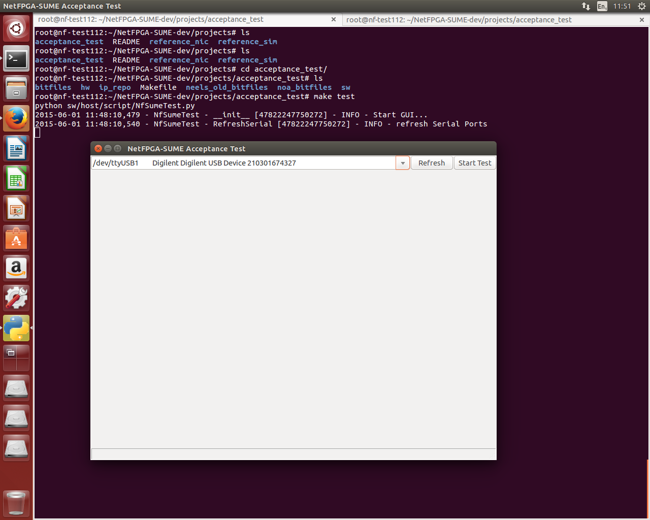Image resolution: width=650 pixels, height=520 pixels.
Task: Open the Amazon launcher icon
Action: click(x=16, y=268)
